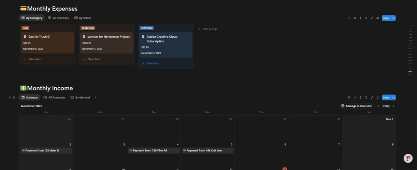This screenshot has height=170, width=417.
Task: Go to previous month with left arrow
Action: (378, 106)
